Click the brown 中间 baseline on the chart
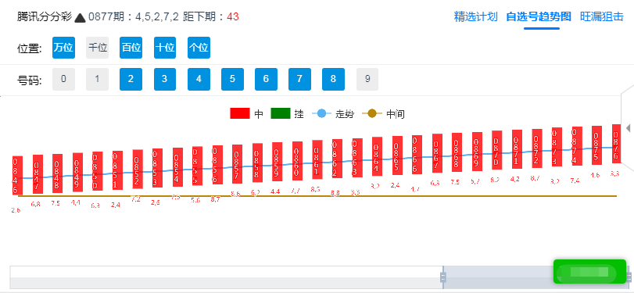 point(317,196)
